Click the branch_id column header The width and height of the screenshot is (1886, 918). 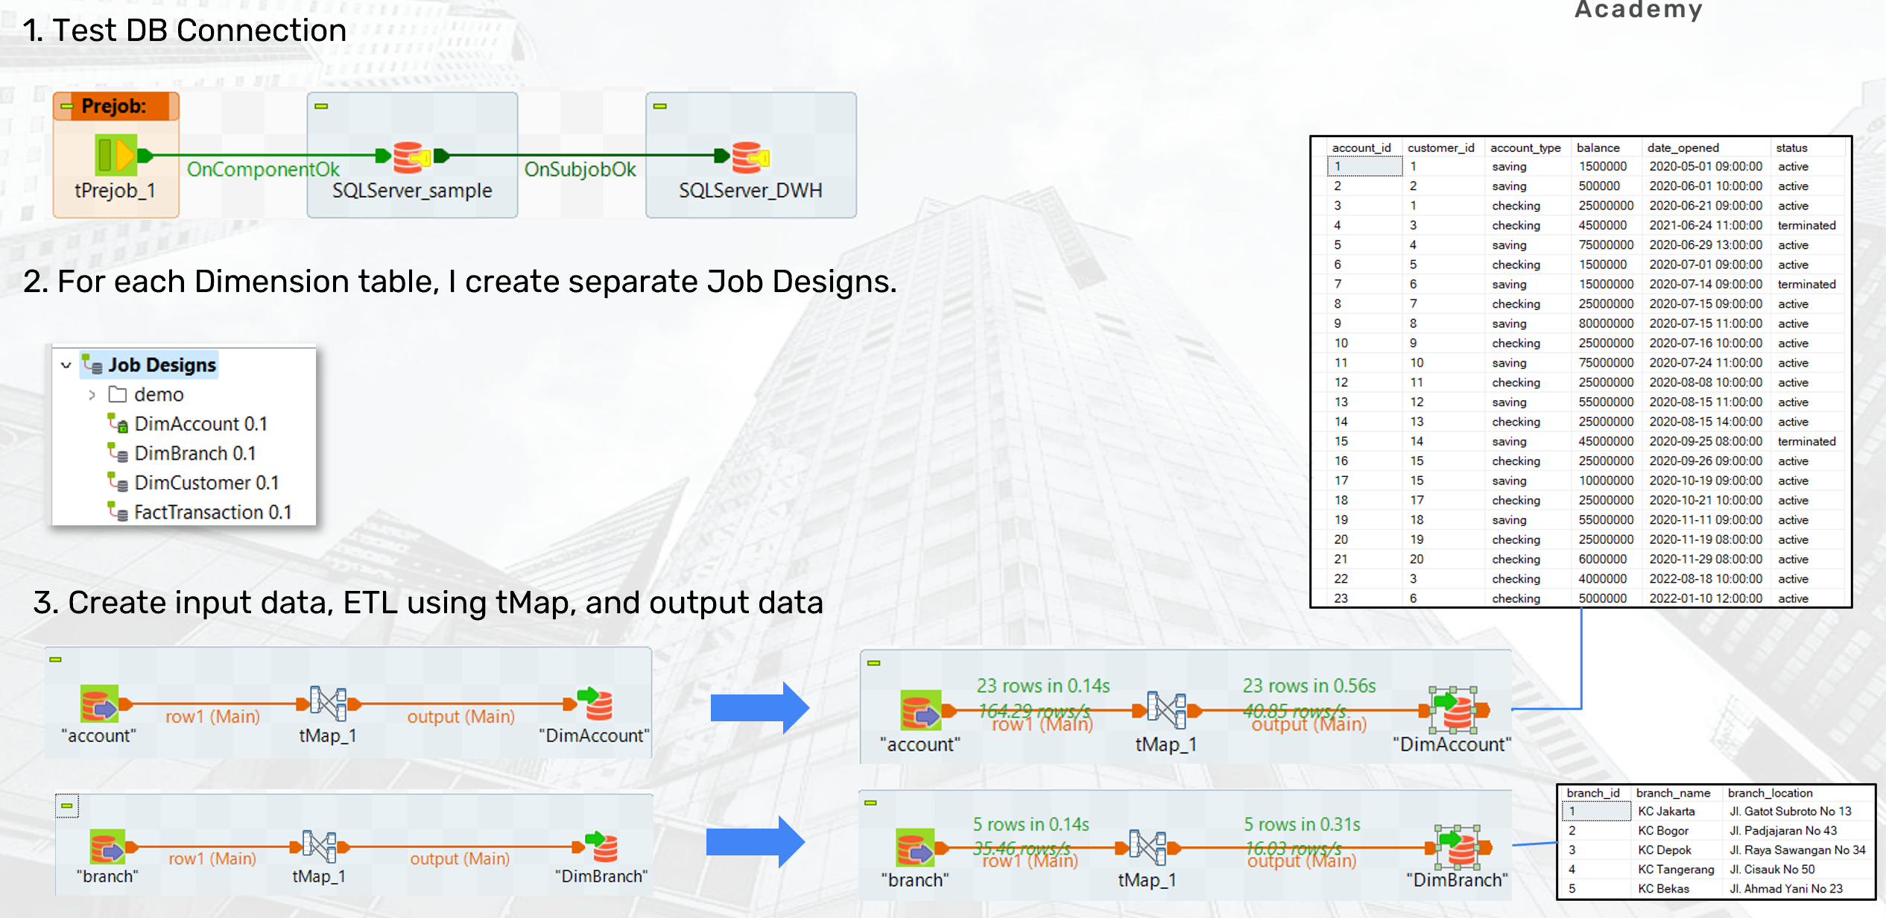coord(1592,793)
